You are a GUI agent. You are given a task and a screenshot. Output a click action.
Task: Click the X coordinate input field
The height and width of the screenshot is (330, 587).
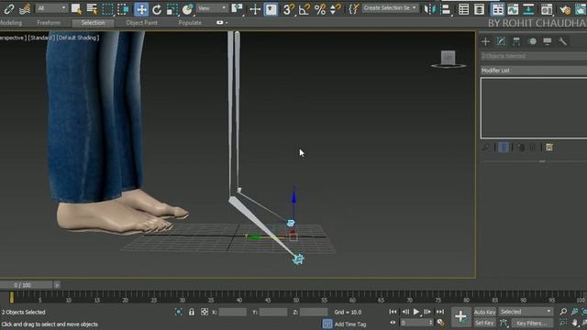pos(232,312)
